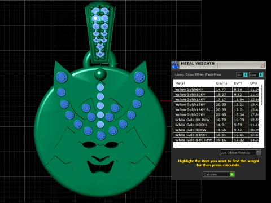
Task: Select White Gold:14KX1 row
Action: [x=216, y=135]
